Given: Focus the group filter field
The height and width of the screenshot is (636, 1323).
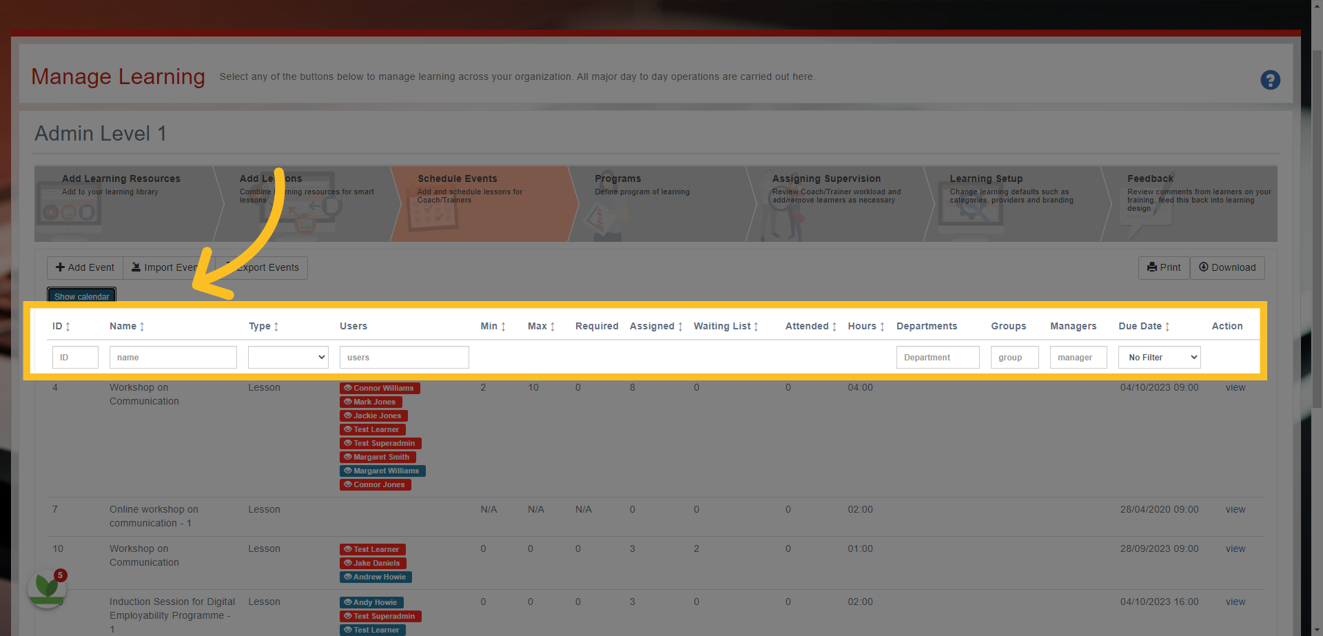Looking at the screenshot, I should 1015,357.
